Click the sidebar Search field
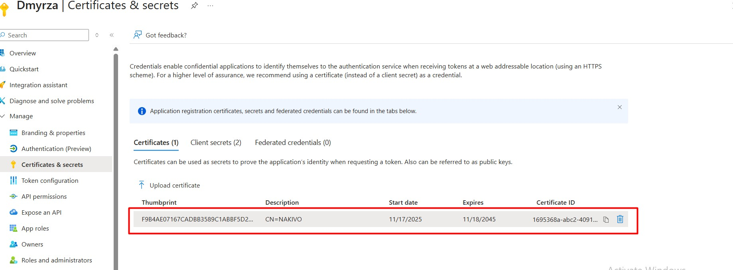The image size is (733, 270). (x=46, y=35)
